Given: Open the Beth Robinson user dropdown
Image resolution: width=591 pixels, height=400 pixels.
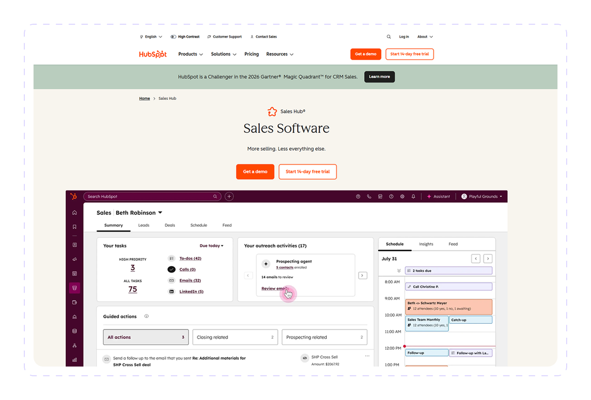Looking at the screenshot, I should coord(139,213).
